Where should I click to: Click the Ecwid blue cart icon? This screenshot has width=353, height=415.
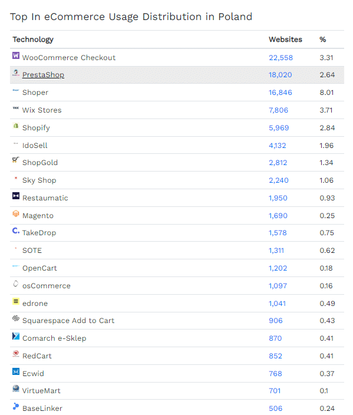tap(16, 371)
